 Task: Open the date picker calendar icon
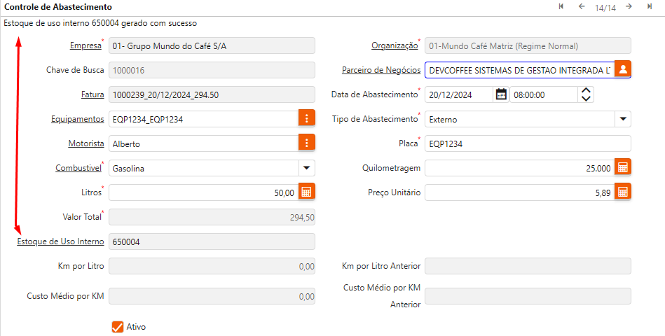pyautogui.click(x=501, y=94)
